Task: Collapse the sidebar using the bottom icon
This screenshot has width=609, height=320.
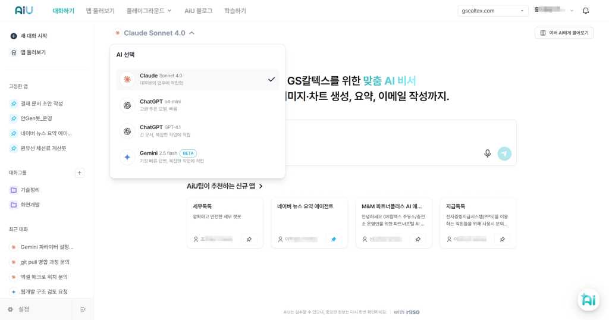Action: click(83, 309)
